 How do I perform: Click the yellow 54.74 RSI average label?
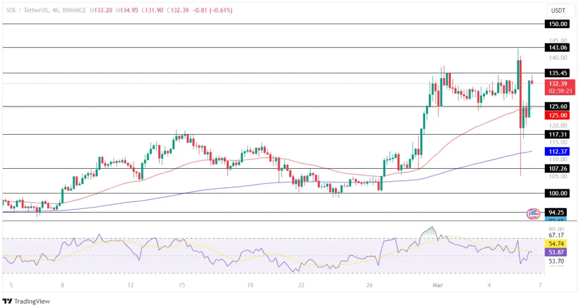pyautogui.click(x=556, y=243)
